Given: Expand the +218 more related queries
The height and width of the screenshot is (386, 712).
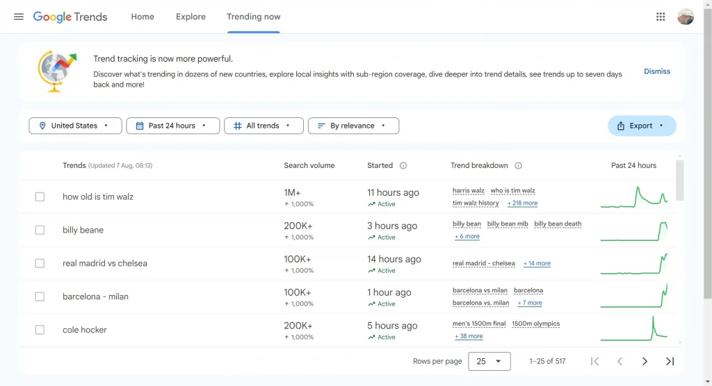Looking at the screenshot, I should [x=523, y=203].
